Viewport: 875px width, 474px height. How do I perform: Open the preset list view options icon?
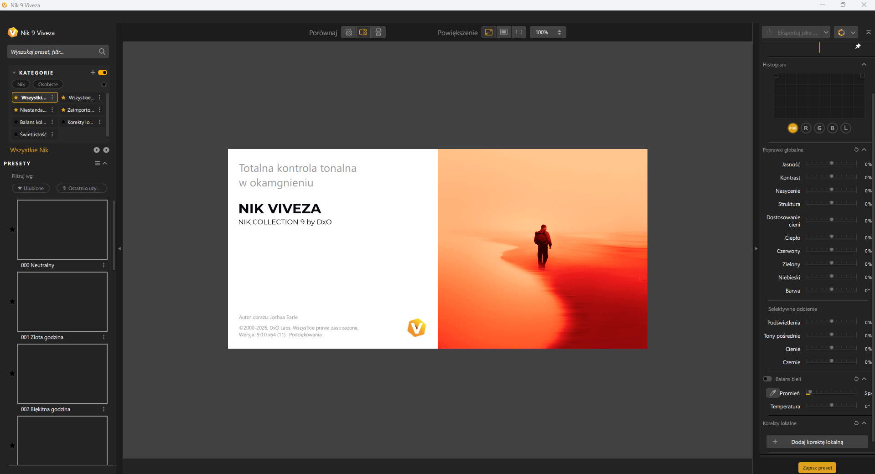pyautogui.click(x=98, y=163)
